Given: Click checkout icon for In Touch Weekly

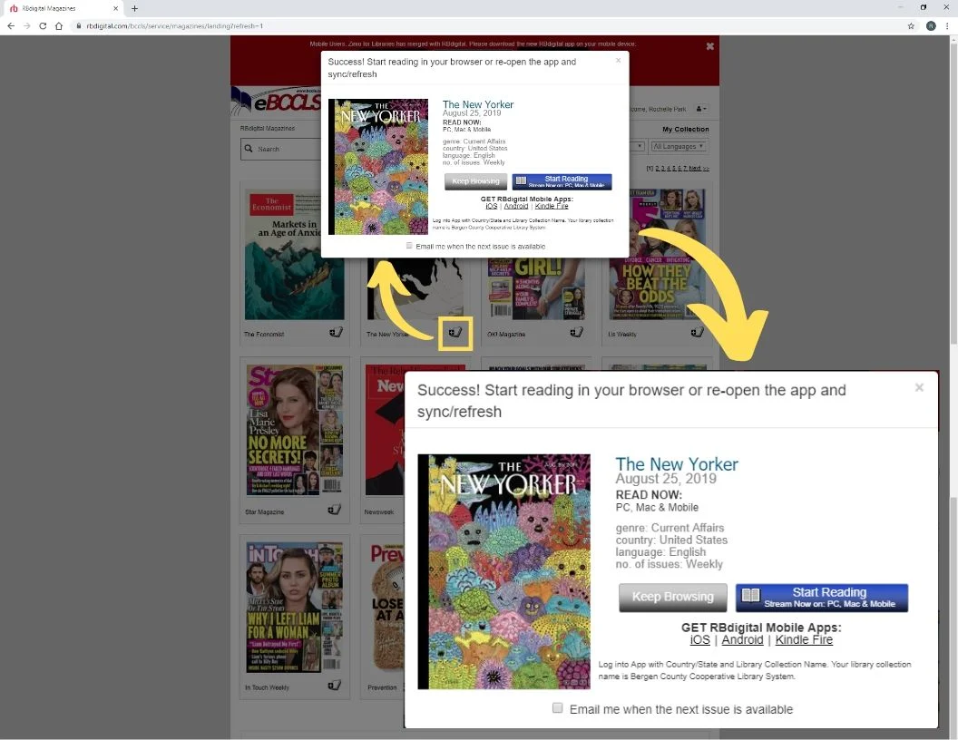Looking at the screenshot, I should tap(334, 685).
